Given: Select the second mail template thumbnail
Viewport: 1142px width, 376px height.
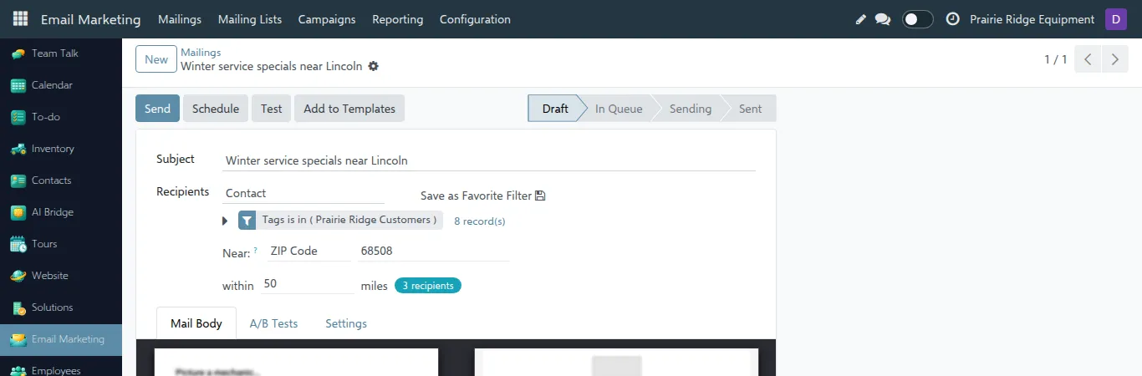Looking at the screenshot, I should [616, 363].
